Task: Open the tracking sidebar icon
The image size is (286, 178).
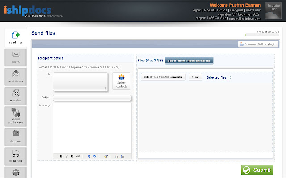Action: click(x=16, y=96)
